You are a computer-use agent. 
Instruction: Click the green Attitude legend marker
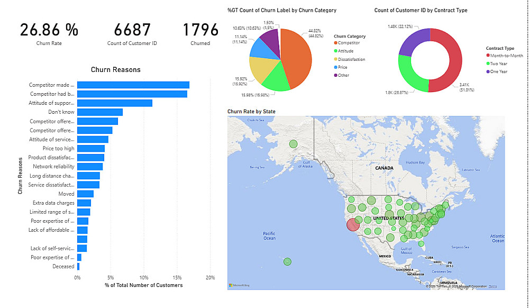coord(336,51)
